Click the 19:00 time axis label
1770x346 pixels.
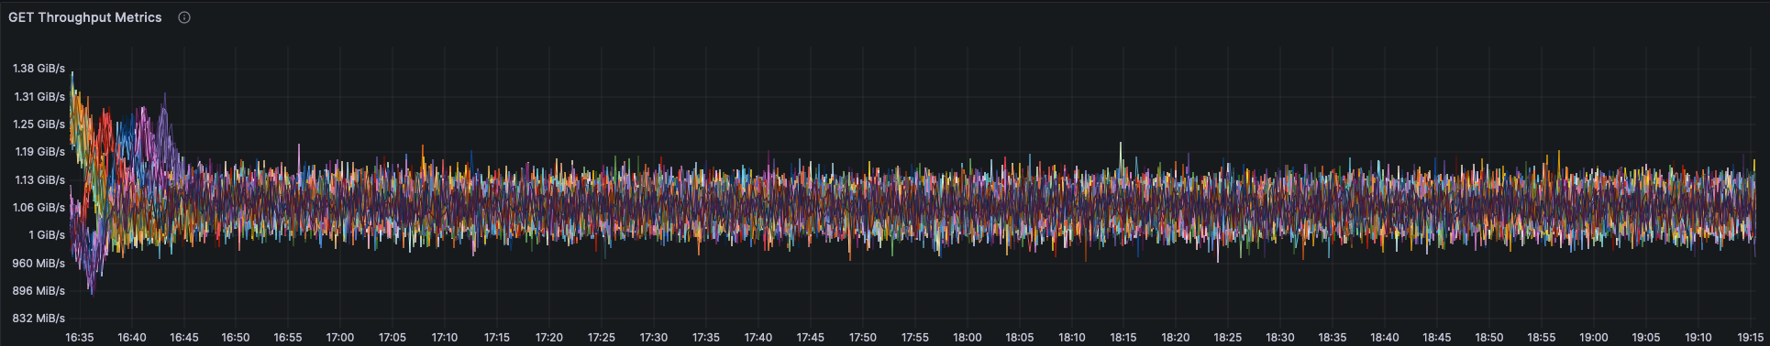(1594, 338)
